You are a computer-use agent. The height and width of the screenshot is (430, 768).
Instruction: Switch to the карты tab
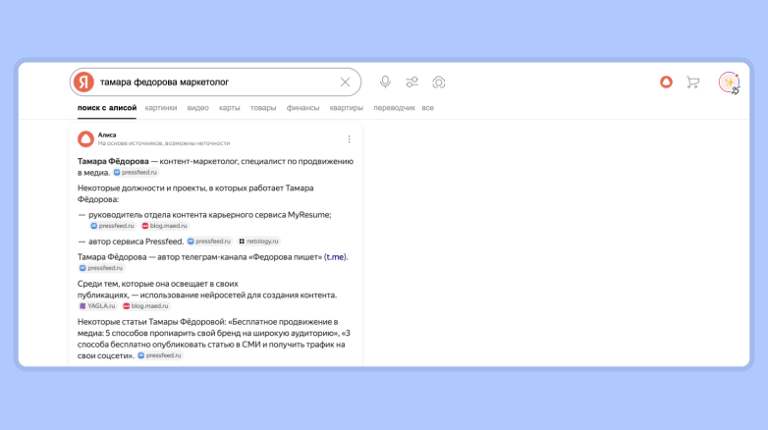pos(229,108)
